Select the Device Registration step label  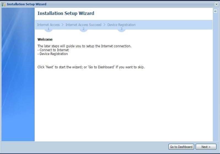tap(122, 25)
